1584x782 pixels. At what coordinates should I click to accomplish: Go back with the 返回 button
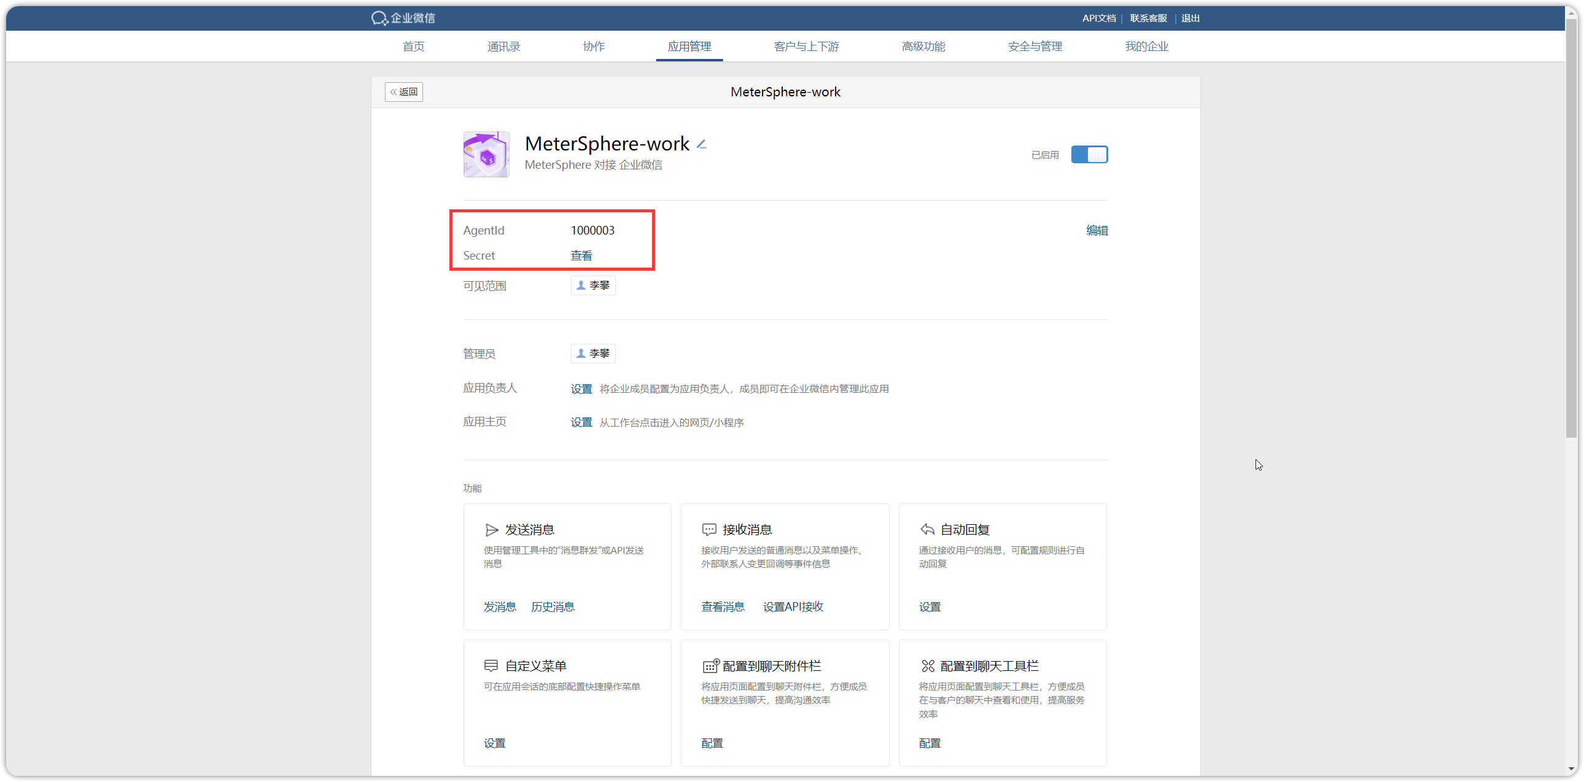pos(404,91)
